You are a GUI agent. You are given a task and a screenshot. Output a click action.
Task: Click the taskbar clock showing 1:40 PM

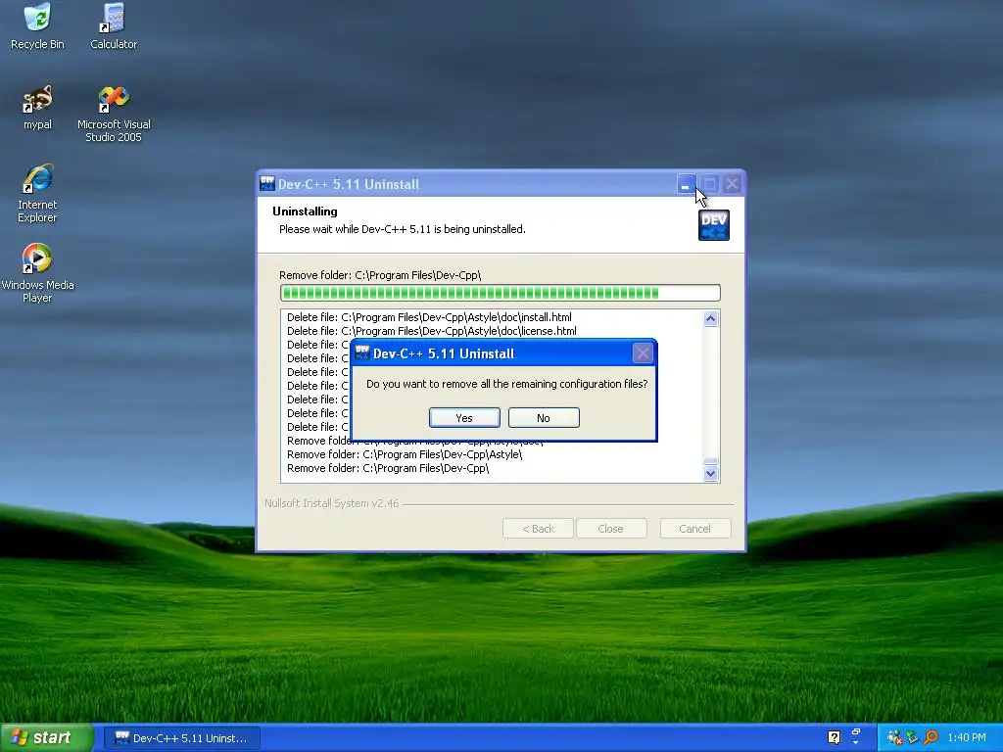click(x=967, y=737)
